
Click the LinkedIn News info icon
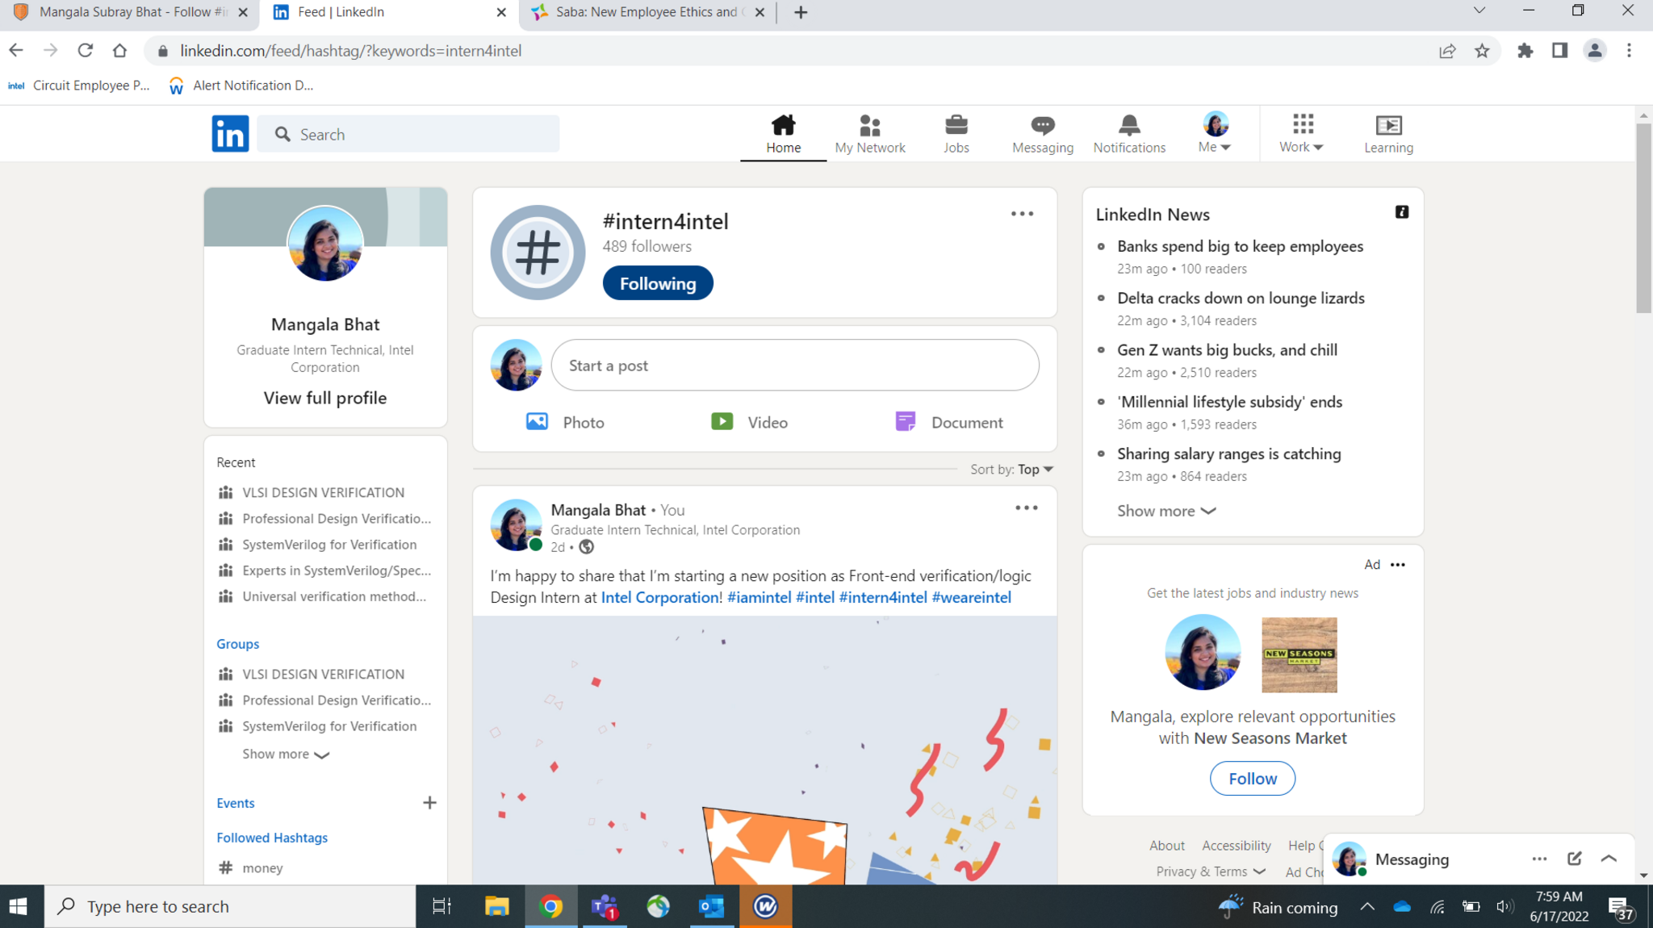tap(1401, 212)
